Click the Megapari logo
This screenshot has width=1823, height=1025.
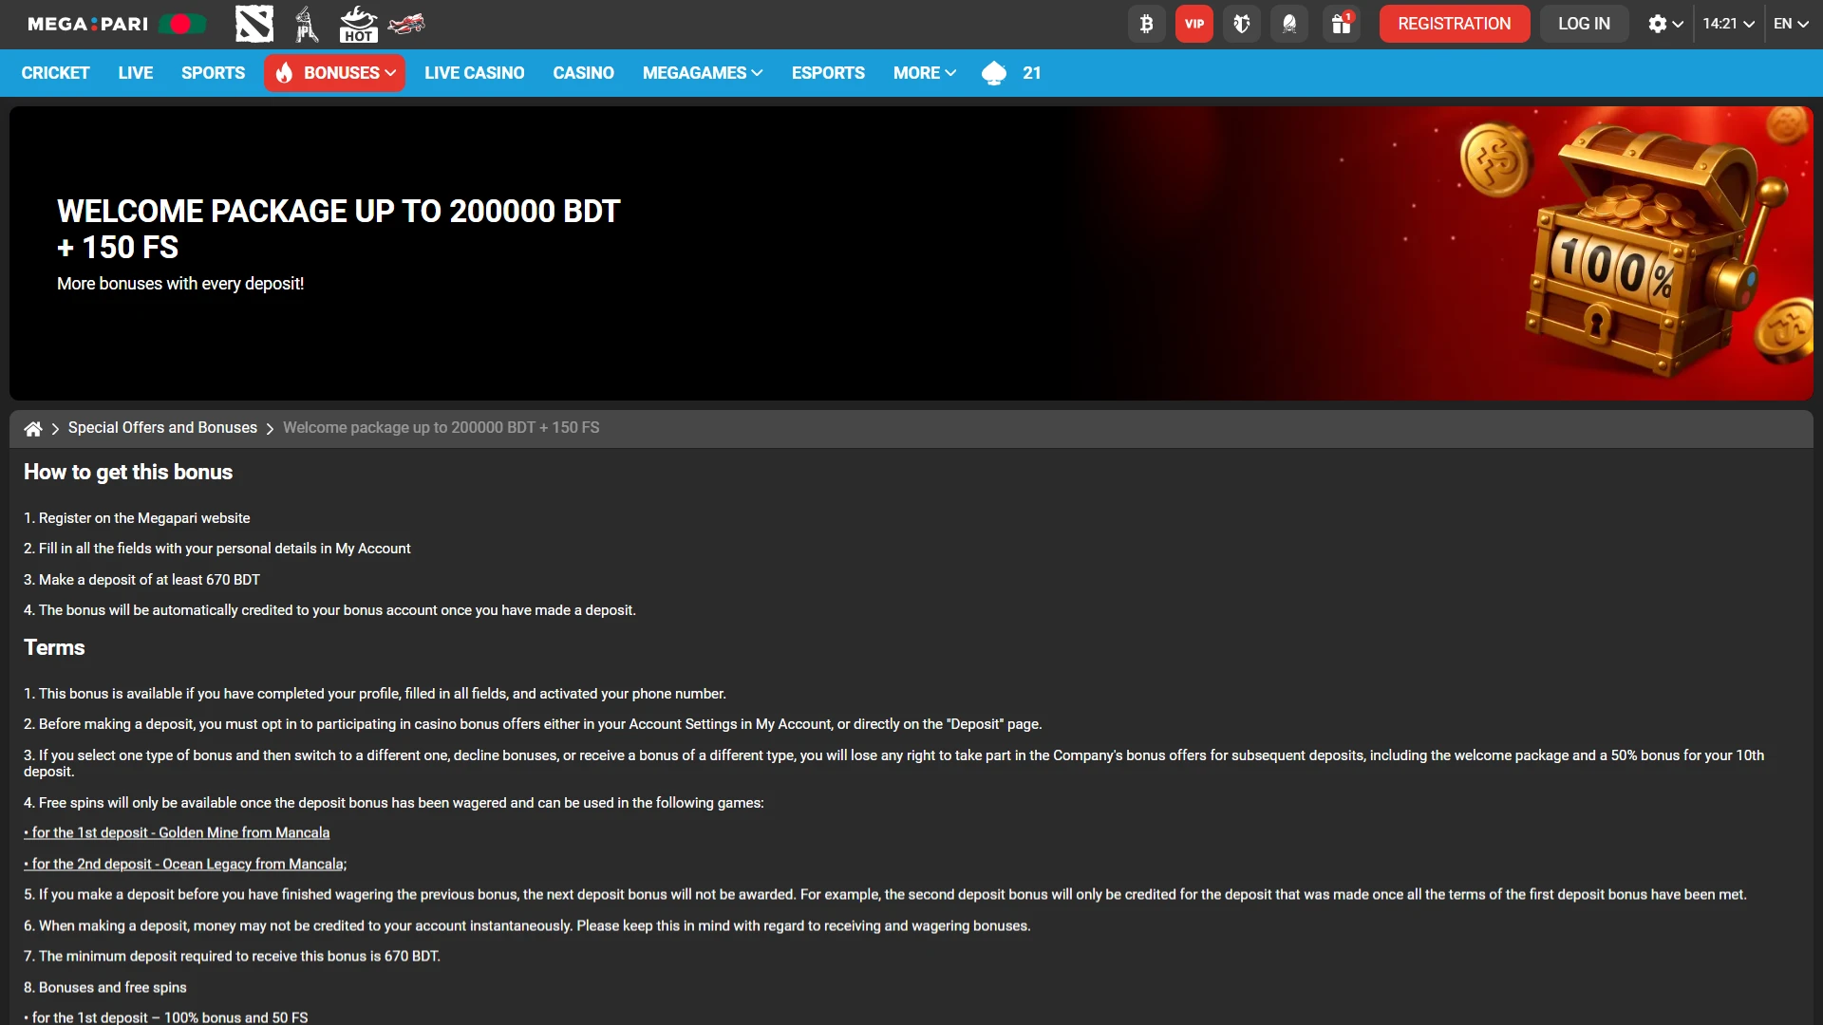click(x=85, y=24)
